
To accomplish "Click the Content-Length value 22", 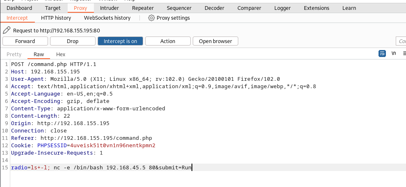I will point(66,116).
